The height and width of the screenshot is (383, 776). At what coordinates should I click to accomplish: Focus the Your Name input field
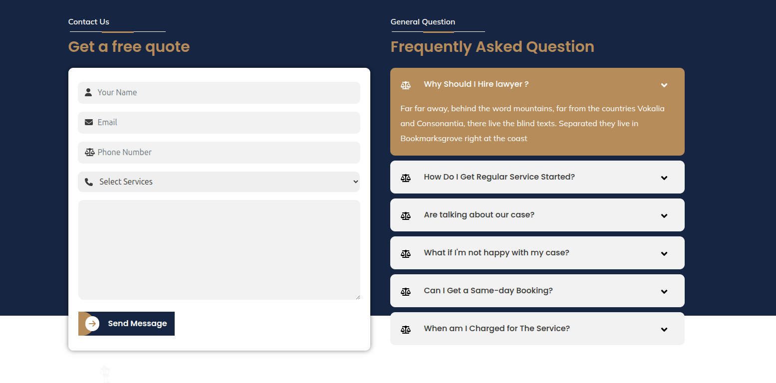(219, 93)
